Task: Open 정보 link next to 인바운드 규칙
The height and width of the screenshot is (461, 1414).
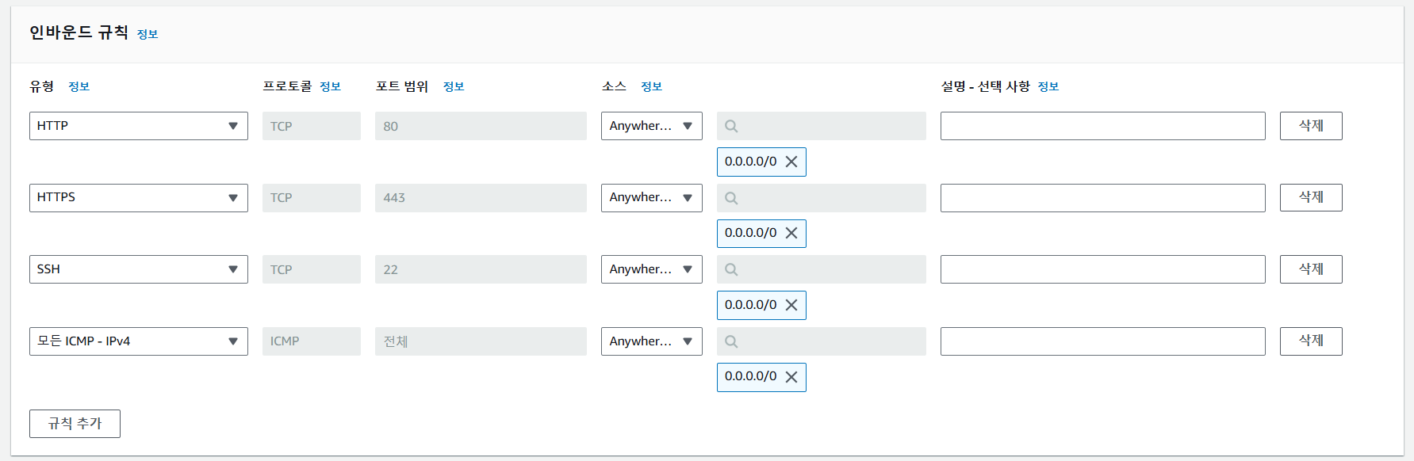Action: click(x=148, y=34)
